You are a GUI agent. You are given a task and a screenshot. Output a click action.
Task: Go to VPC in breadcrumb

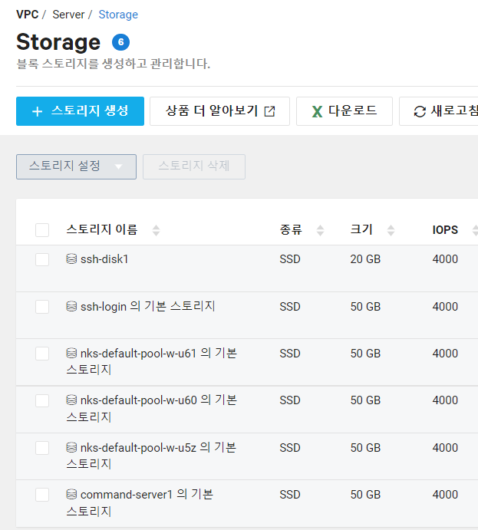pos(28,15)
